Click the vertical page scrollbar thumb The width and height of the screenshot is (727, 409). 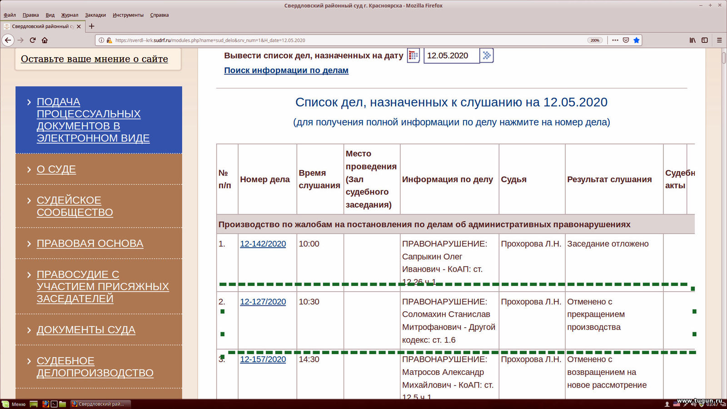click(x=723, y=58)
